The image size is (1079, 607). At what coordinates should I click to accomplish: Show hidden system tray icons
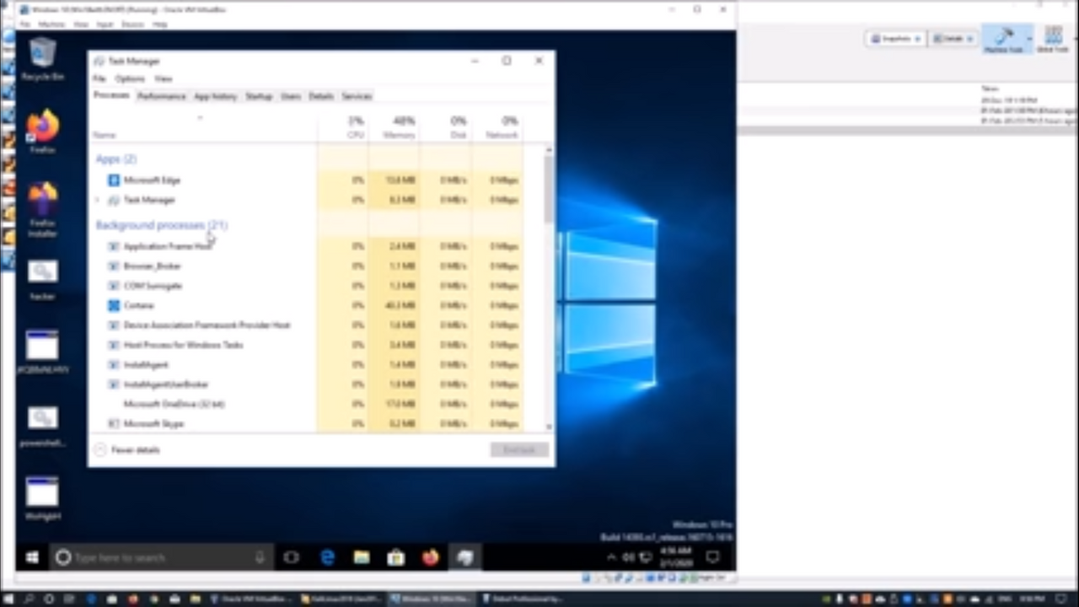pyautogui.click(x=611, y=557)
